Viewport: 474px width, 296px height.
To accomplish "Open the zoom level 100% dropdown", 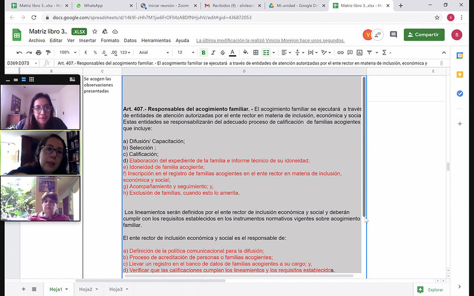I will pos(69,53).
